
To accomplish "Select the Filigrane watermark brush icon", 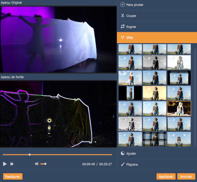I will coord(123,164).
